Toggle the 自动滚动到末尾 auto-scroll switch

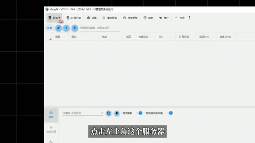pos(170,113)
